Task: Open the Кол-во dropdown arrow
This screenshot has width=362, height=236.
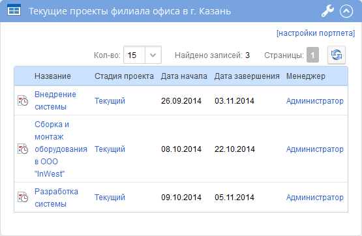Action: pos(153,55)
